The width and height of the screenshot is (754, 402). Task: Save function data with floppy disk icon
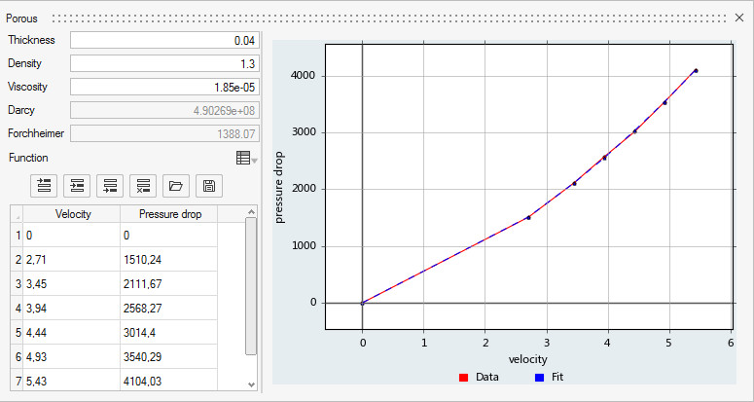(x=209, y=186)
